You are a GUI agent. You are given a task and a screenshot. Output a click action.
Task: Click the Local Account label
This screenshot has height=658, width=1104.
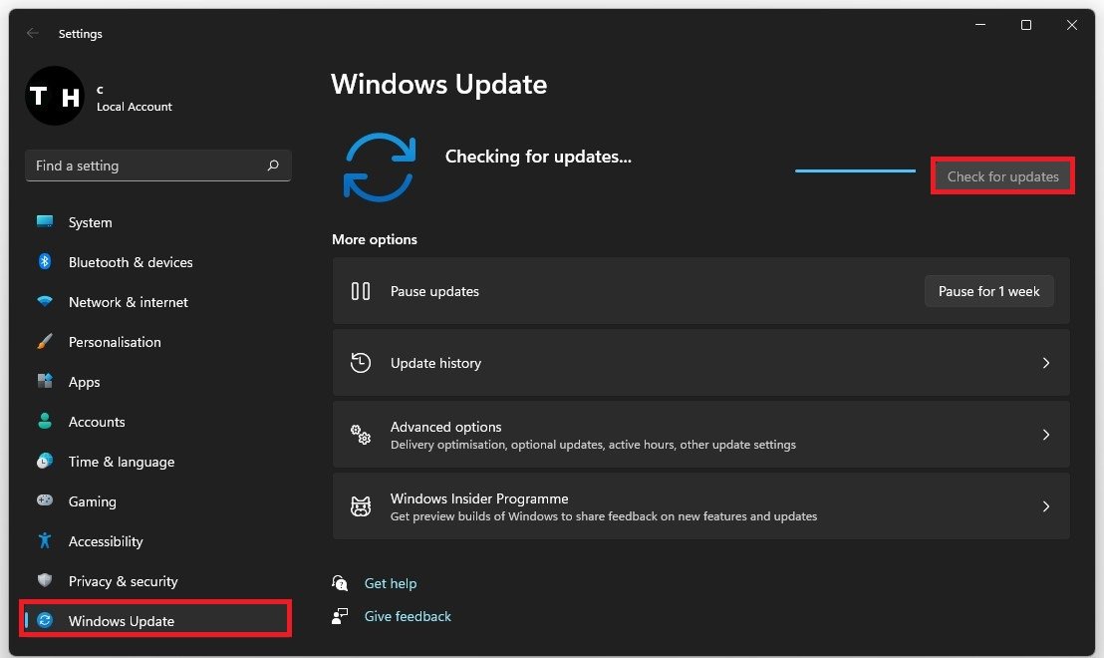click(x=134, y=107)
